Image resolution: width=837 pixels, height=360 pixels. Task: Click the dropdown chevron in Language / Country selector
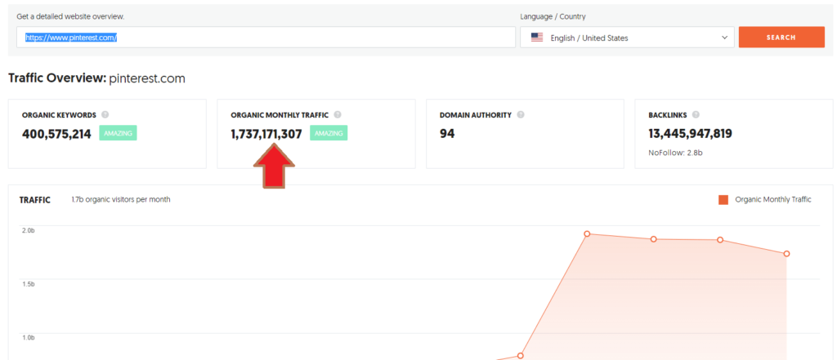(x=724, y=38)
